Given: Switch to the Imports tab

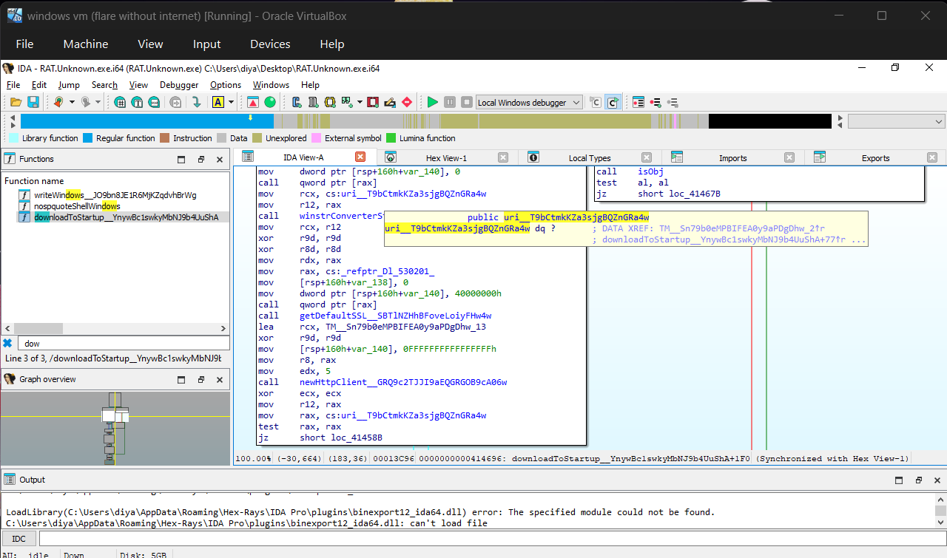Looking at the screenshot, I should pos(733,157).
